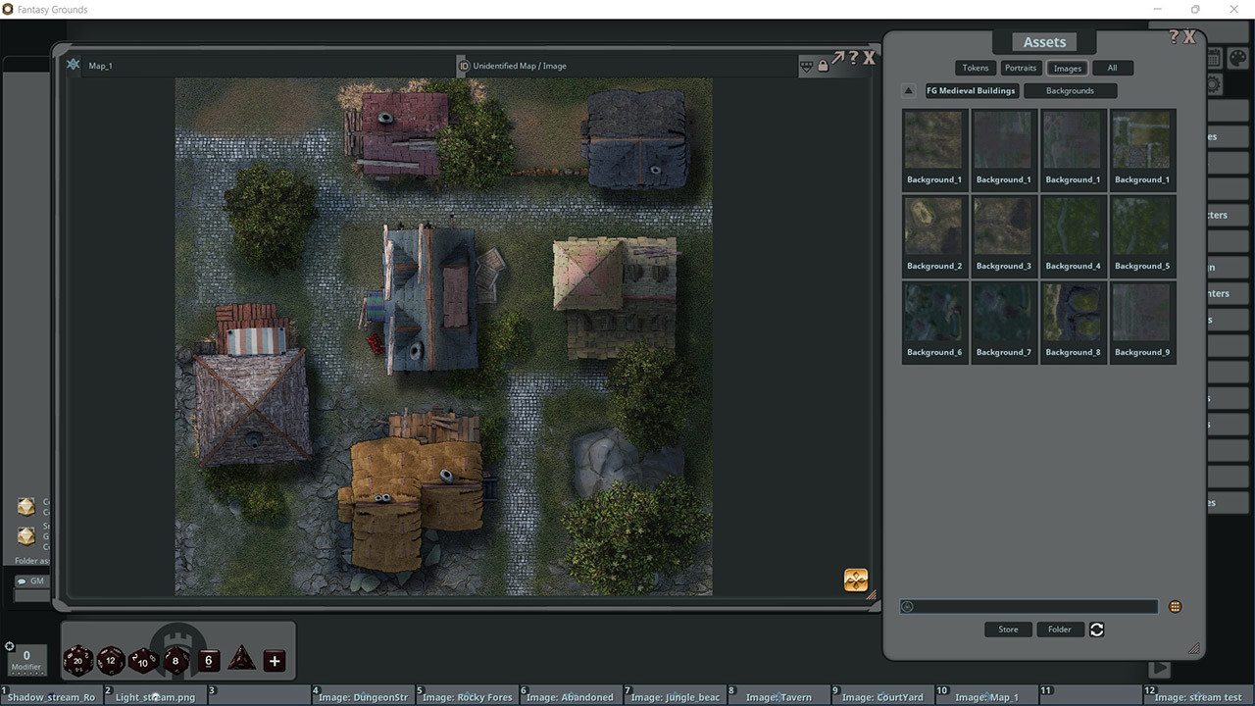Click the asset search input field
This screenshot has height=706, width=1255.
(x=1028, y=606)
